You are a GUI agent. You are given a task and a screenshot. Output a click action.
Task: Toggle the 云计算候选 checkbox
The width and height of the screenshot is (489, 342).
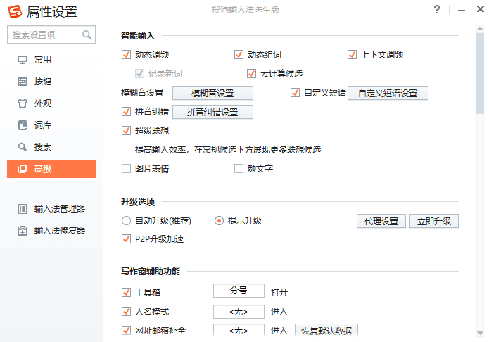click(251, 74)
